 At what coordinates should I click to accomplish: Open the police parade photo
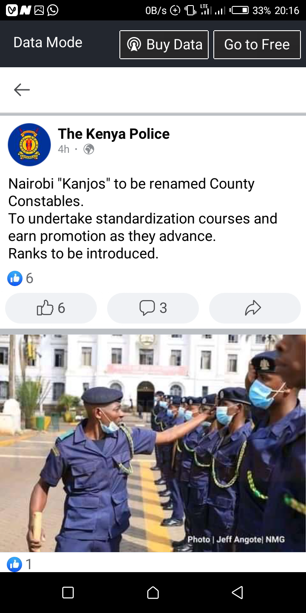[153, 443]
